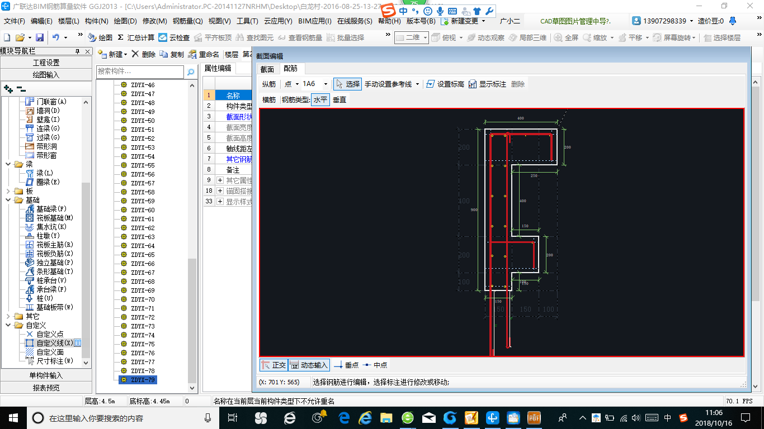The width and height of the screenshot is (764, 429).
Task: Toggle 动态输入 dynamic input
Action: point(309,365)
